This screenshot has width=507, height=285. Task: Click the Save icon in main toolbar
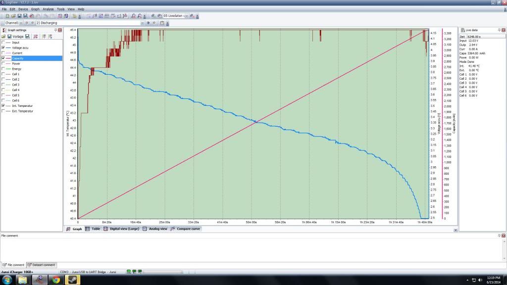coord(19,16)
